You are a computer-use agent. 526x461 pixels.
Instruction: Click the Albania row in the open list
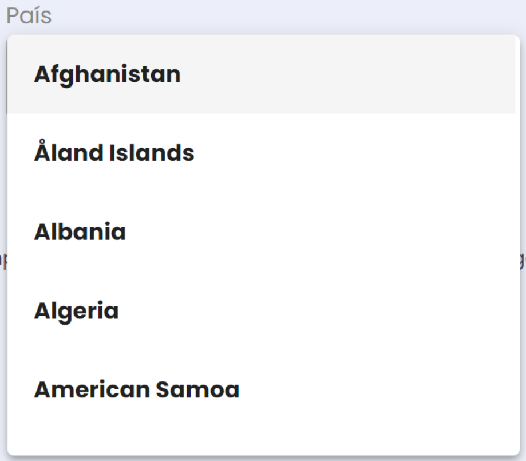click(x=80, y=233)
